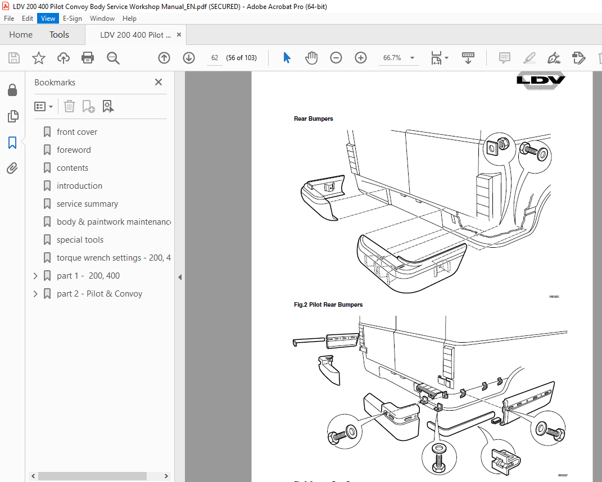
Task: Select the arrow selection tool
Action: [286, 57]
